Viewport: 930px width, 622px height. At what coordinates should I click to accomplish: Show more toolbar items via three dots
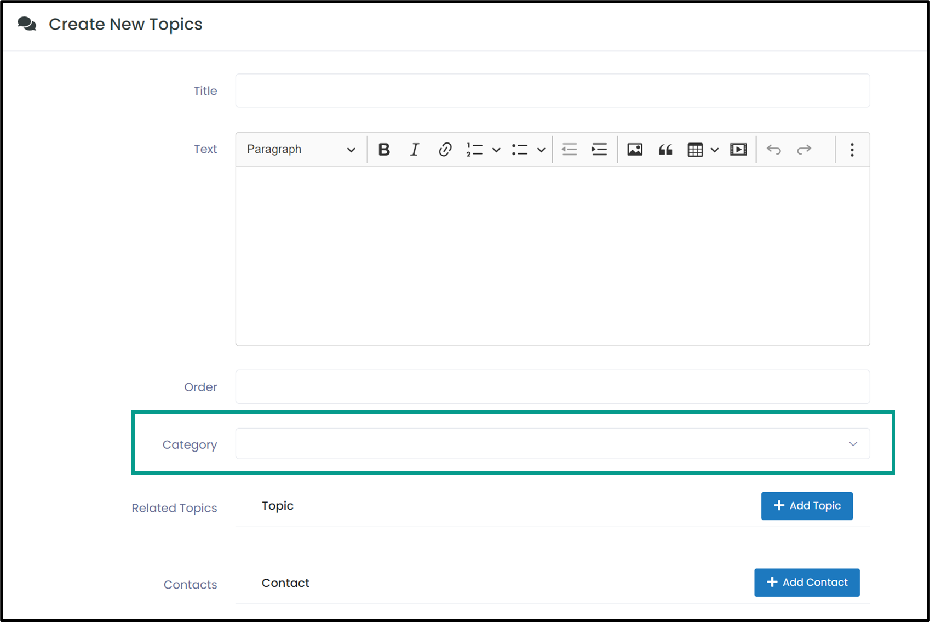tap(852, 150)
